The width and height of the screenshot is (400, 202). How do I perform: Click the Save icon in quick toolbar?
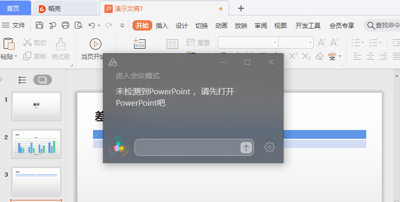coord(39,25)
